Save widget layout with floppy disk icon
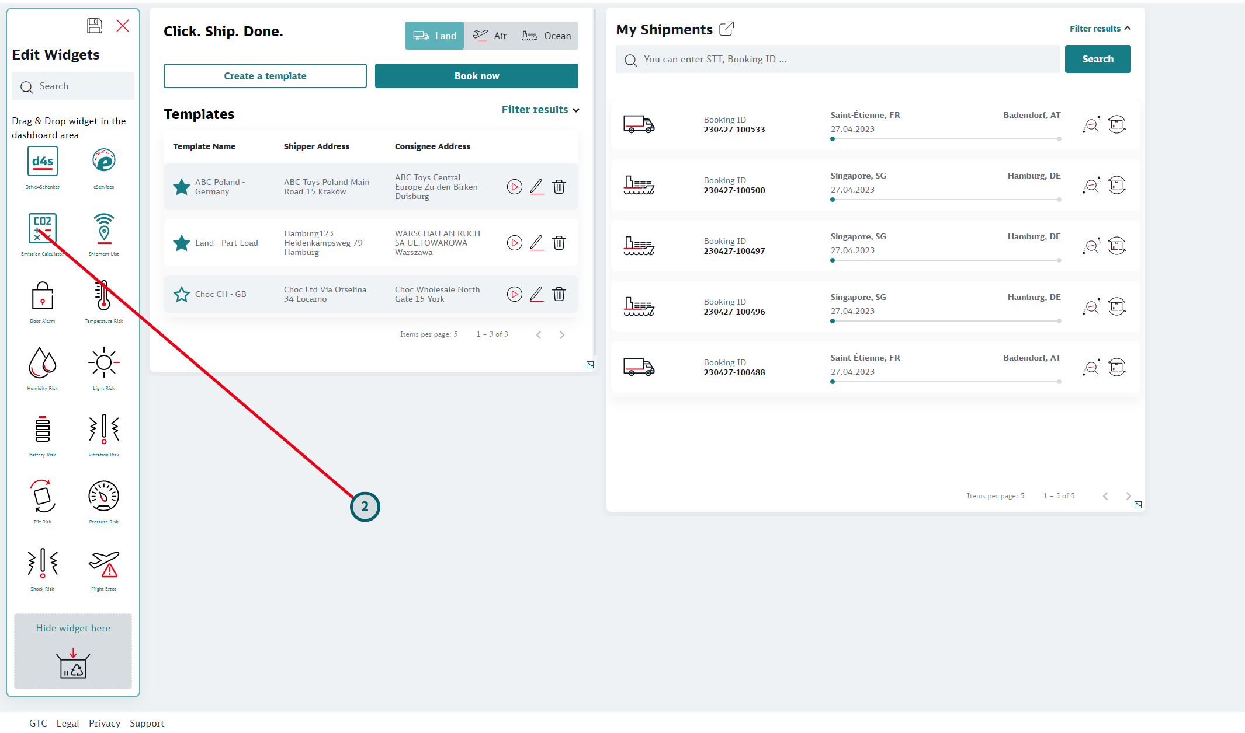Viewport: 1245px width, 733px height. [x=95, y=26]
